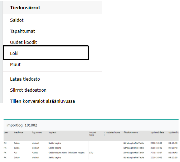Sort by the log text column header

(x=52, y=132)
